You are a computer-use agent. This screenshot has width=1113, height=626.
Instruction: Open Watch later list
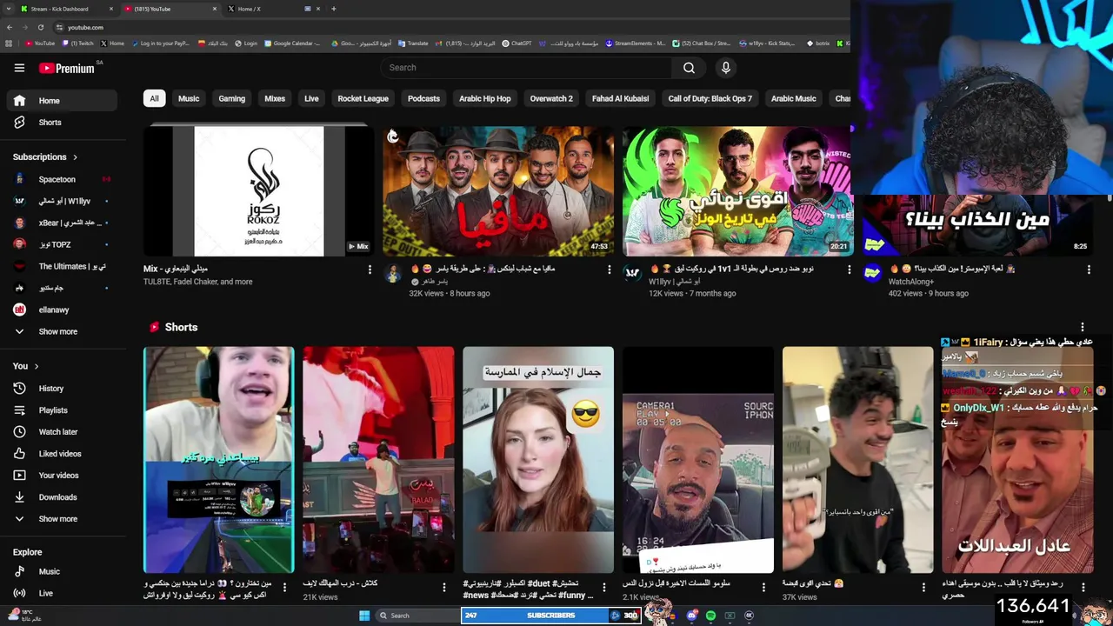(61, 432)
